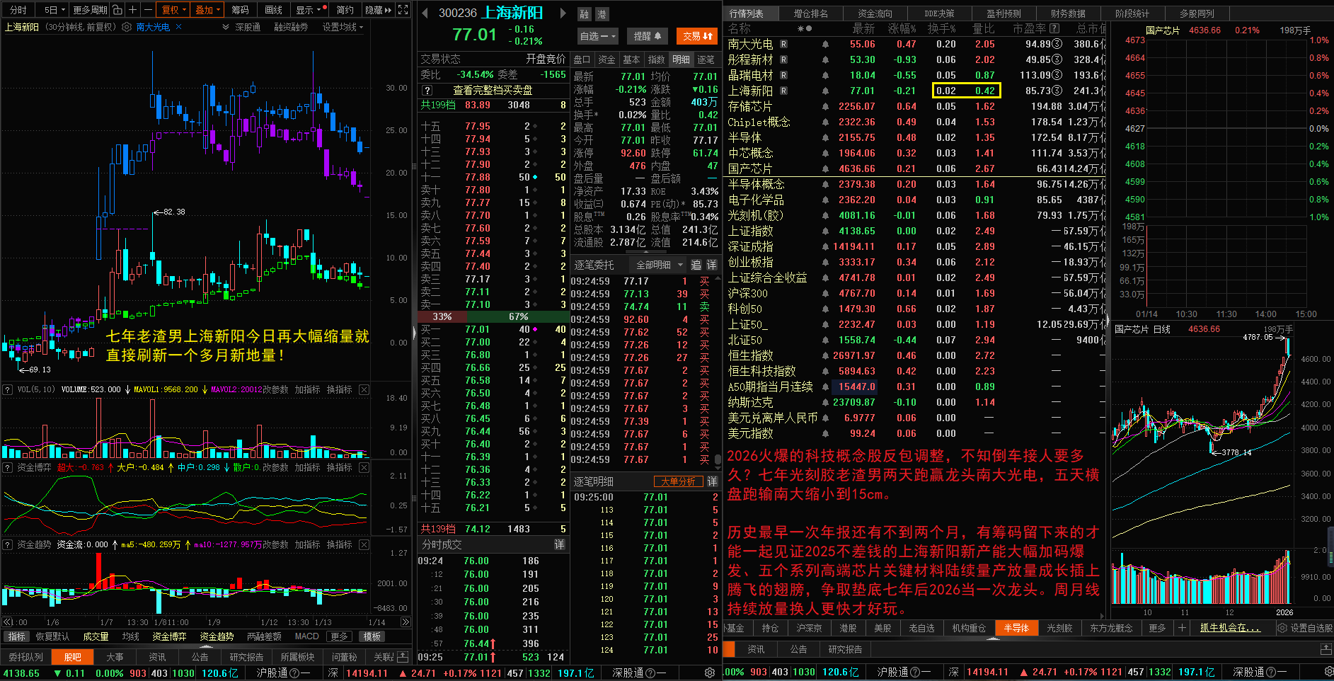Open the 自选 watchlist dropdown
This screenshot has width=1334, height=681.
[598, 36]
